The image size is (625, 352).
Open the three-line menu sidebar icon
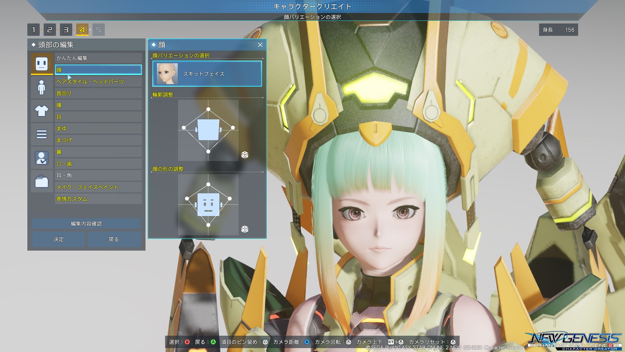point(42,134)
